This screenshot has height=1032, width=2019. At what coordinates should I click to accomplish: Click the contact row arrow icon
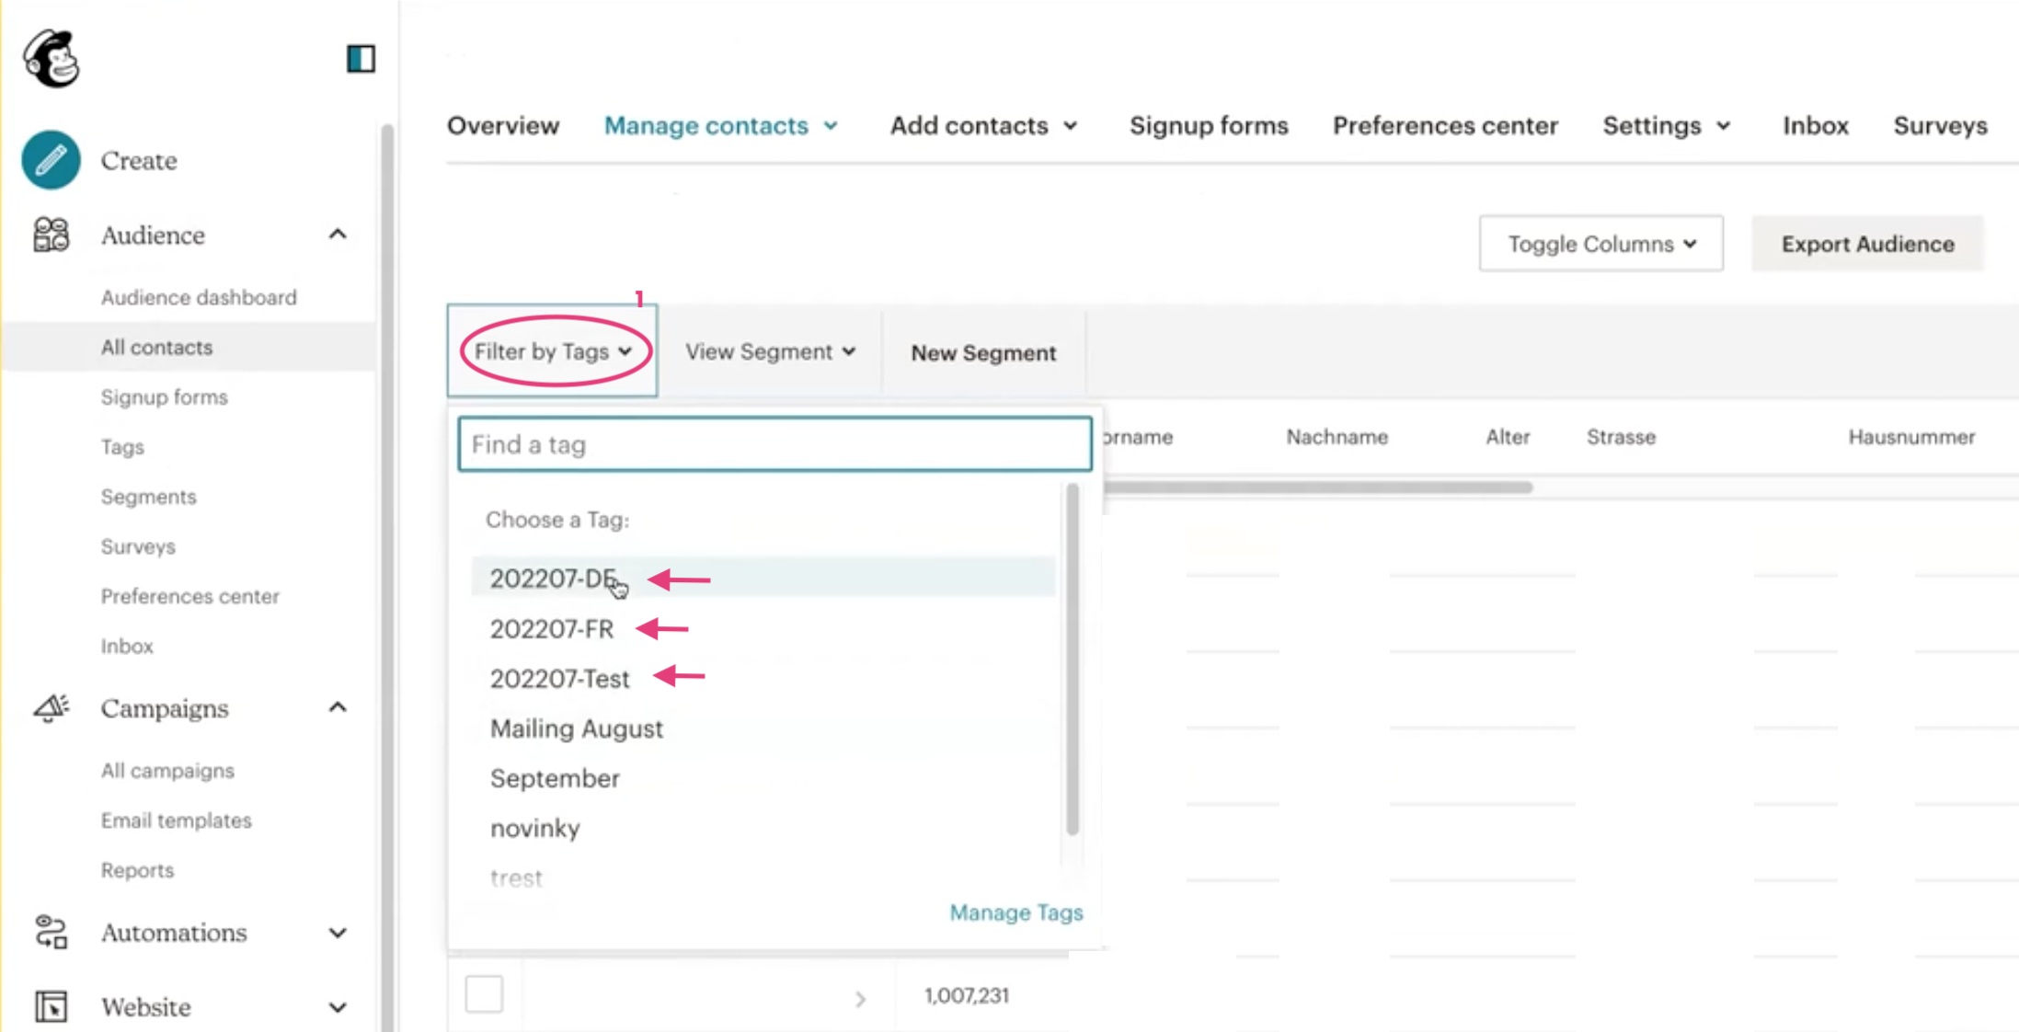coord(860,998)
